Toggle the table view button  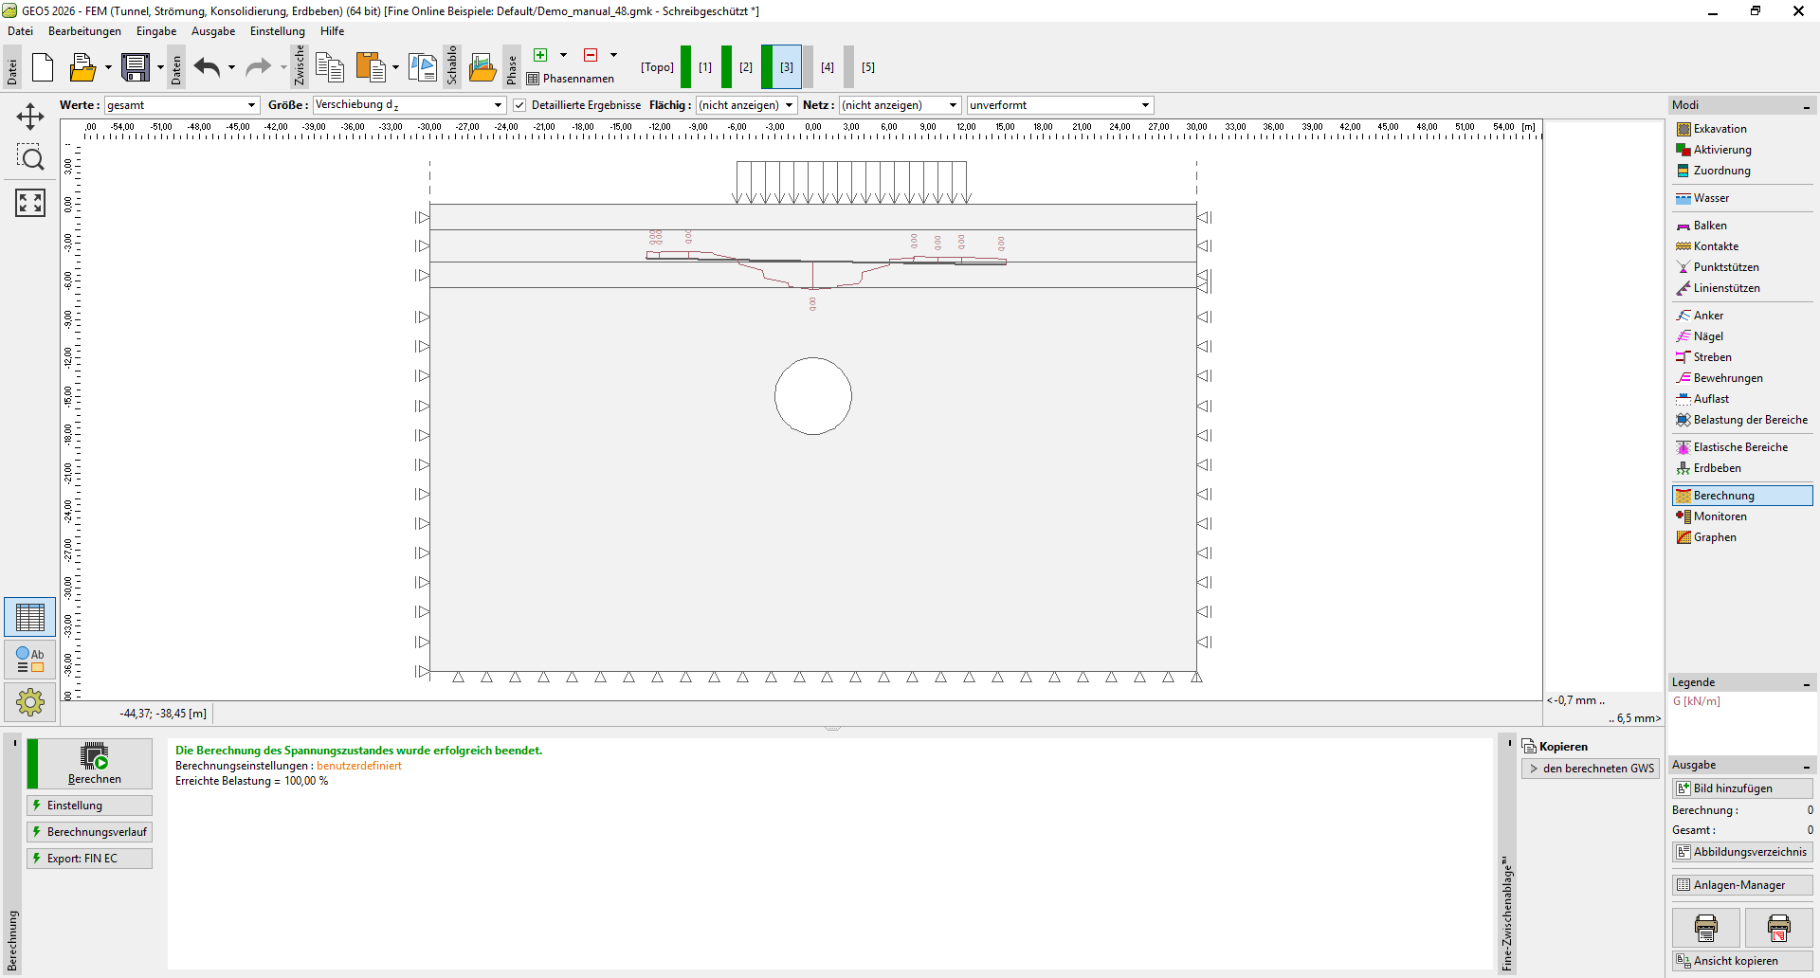pyautogui.click(x=30, y=618)
